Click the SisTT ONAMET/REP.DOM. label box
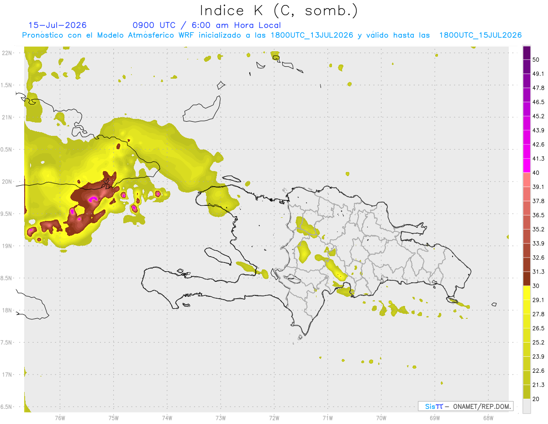The image size is (548, 424). click(x=465, y=406)
